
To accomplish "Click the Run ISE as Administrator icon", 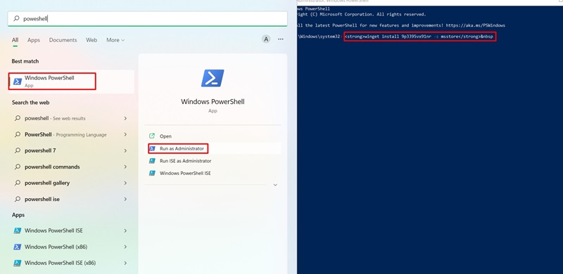I will [152, 161].
